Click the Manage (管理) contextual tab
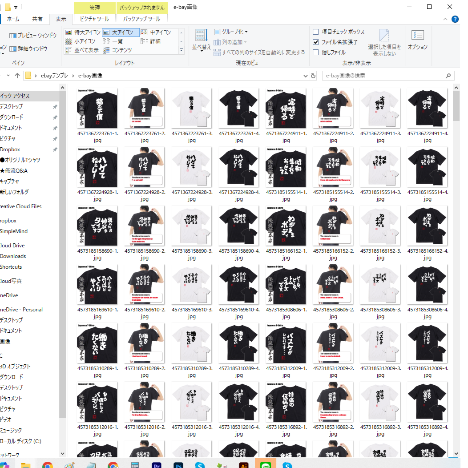 pyautogui.click(x=95, y=8)
